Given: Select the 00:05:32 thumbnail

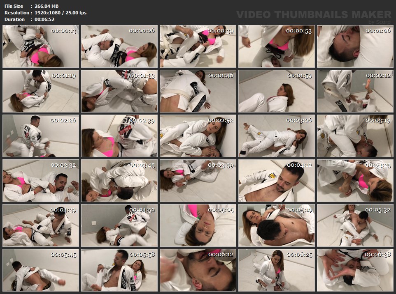Looking at the screenshot, I should (x=355, y=225).
